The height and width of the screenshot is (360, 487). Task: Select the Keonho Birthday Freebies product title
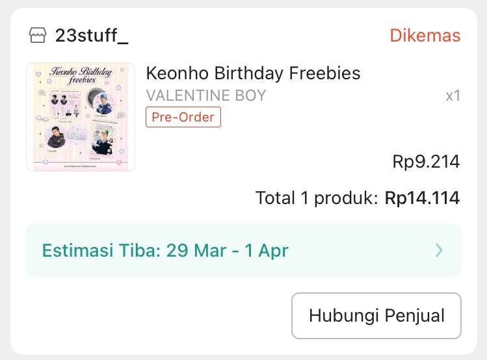[253, 73]
